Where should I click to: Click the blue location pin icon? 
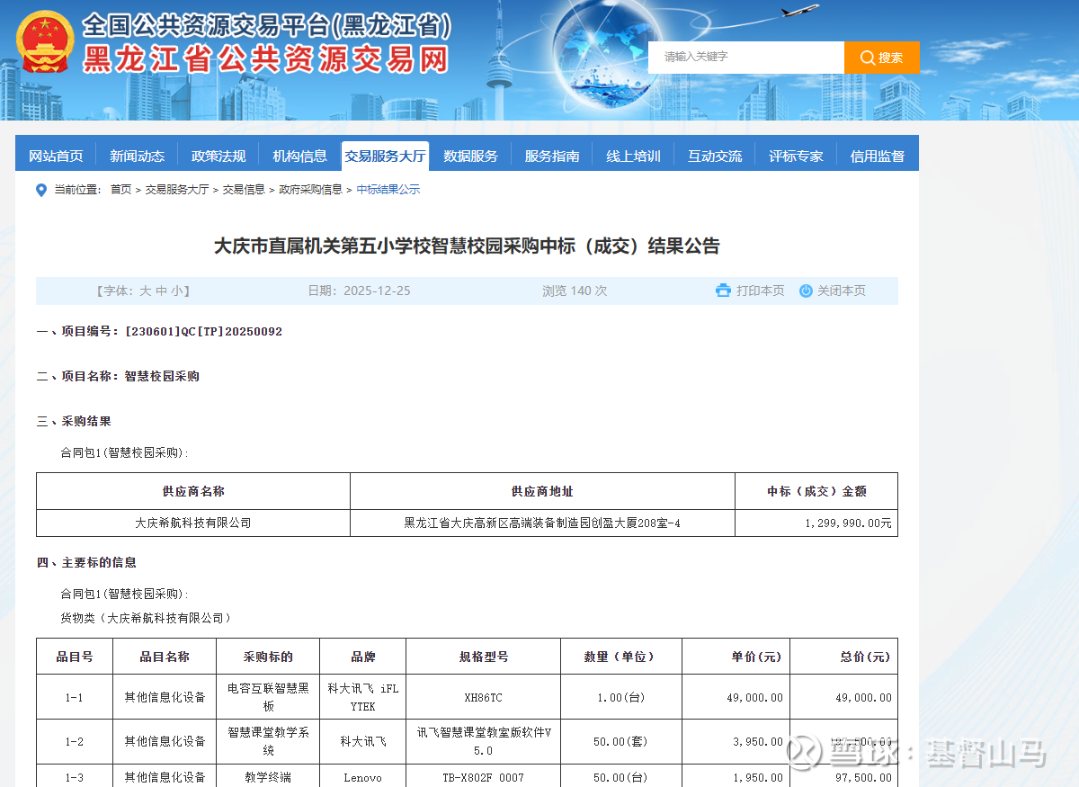(40, 190)
